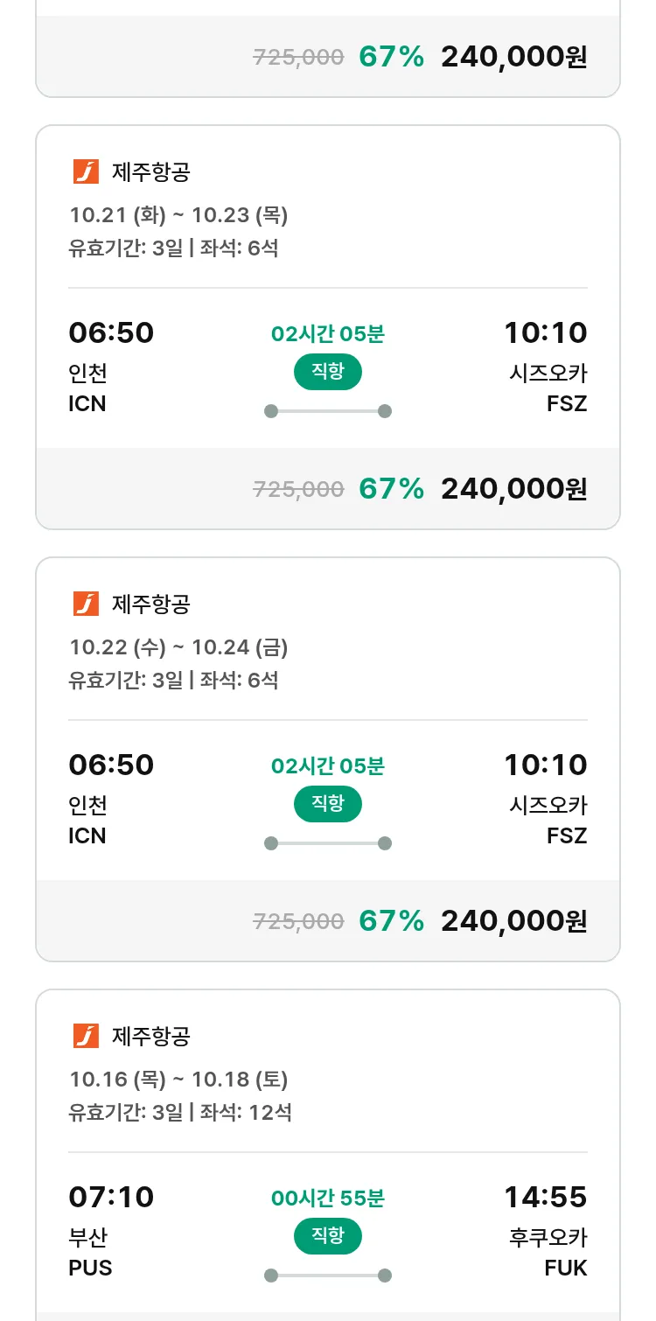Click the 07:10 Busan departure time

(x=111, y=1197)
